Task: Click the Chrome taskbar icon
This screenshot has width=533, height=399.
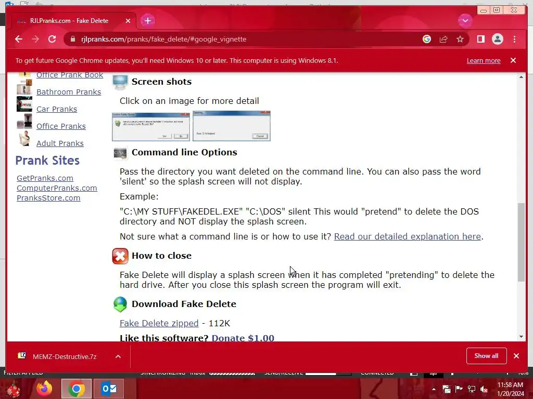Action: (x=77, y=389)
